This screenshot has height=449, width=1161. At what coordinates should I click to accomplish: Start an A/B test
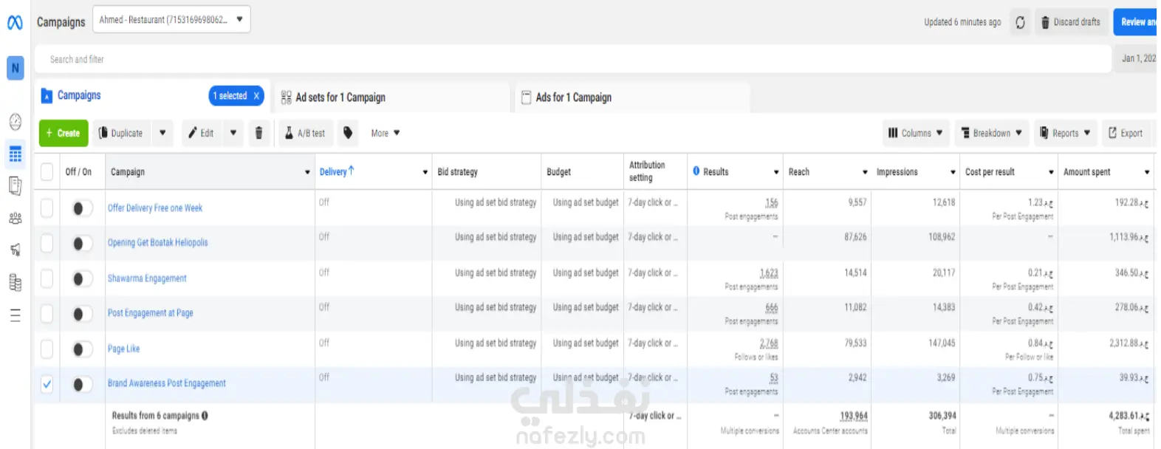(x=305, y=133)
